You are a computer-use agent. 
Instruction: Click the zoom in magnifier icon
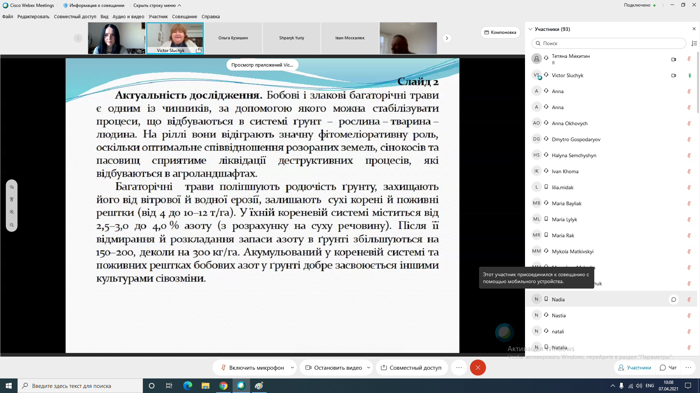point(12,212)
